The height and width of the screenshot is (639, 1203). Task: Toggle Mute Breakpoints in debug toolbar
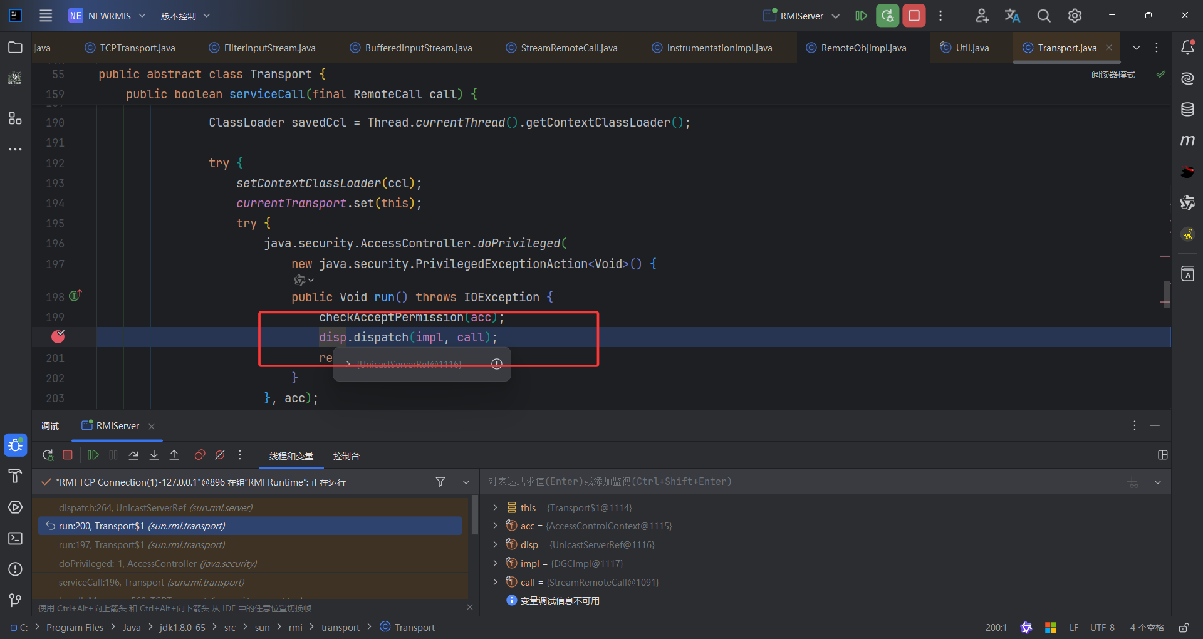[x=220, y=455]
